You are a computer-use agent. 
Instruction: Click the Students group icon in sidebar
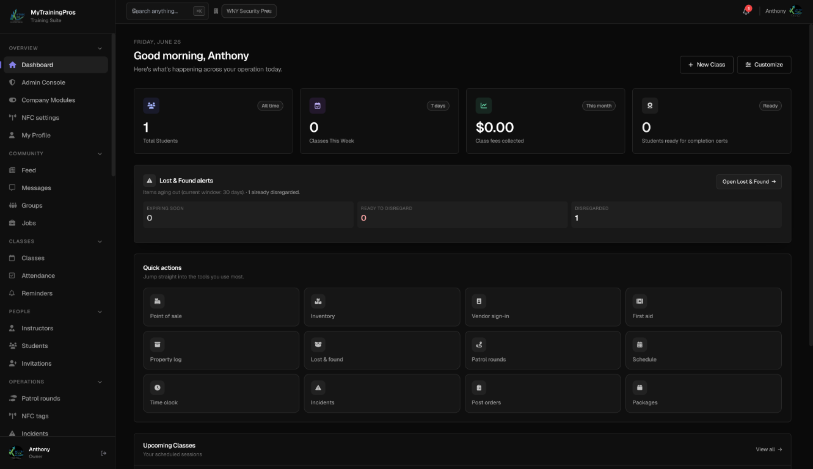tap(12, 346)
